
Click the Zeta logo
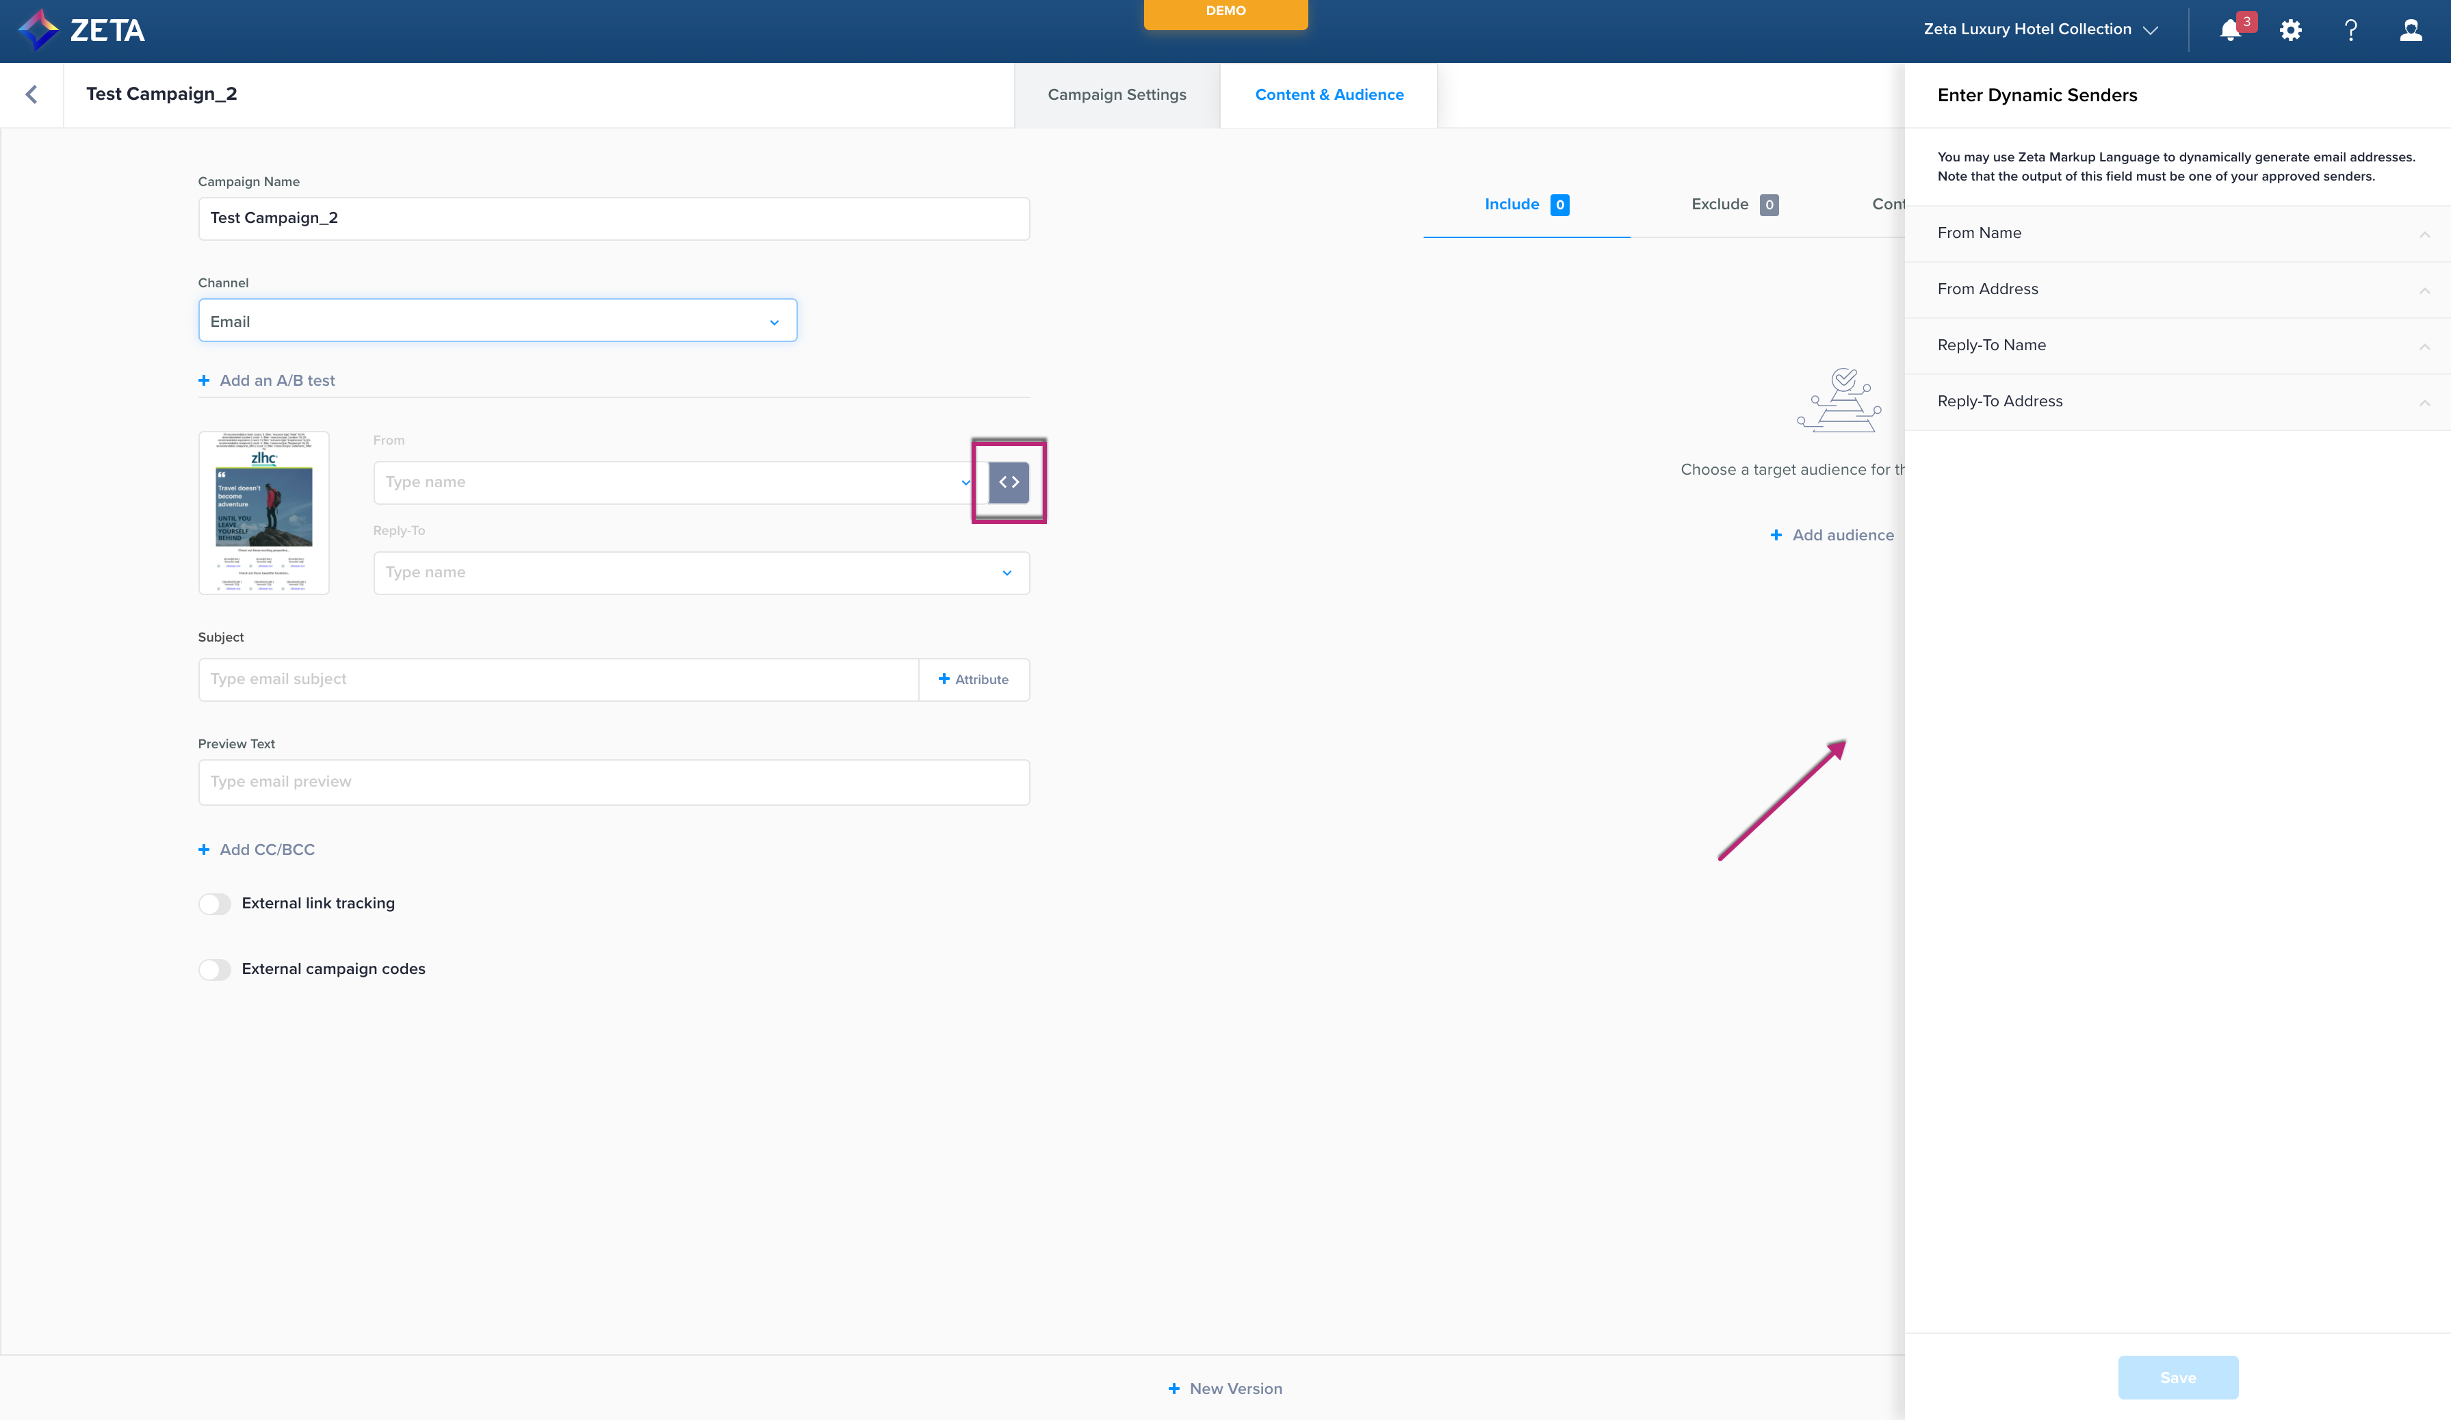pos(81,30)
